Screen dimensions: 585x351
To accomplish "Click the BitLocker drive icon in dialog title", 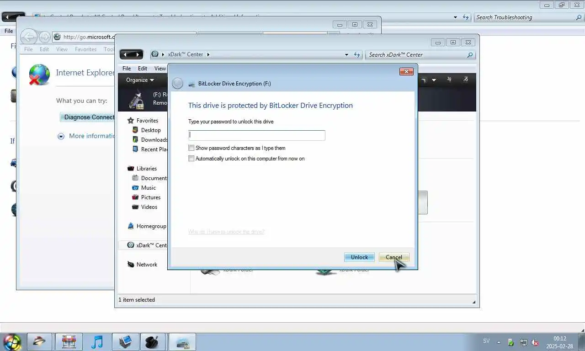I will (x=192, y=84).
